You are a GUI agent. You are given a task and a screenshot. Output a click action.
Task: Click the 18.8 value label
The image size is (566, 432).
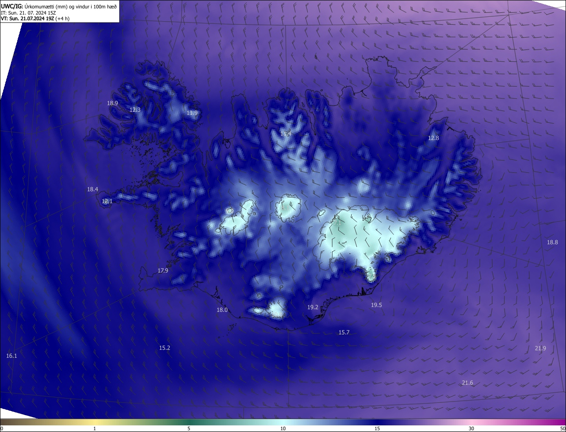pyautogui.click(x=552, y=243)
